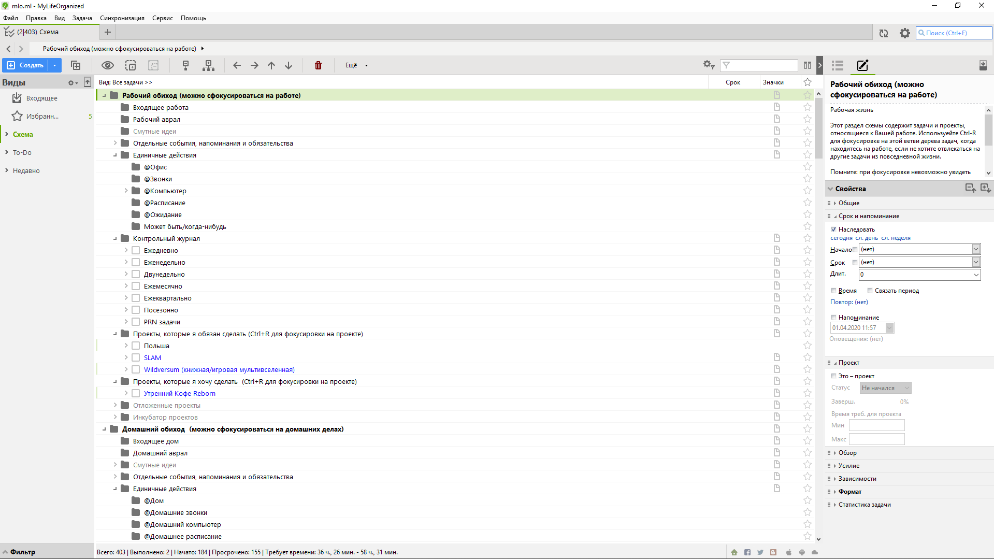
Task: Click the duplicate task toolbar icon
Action: click(76, 65)
